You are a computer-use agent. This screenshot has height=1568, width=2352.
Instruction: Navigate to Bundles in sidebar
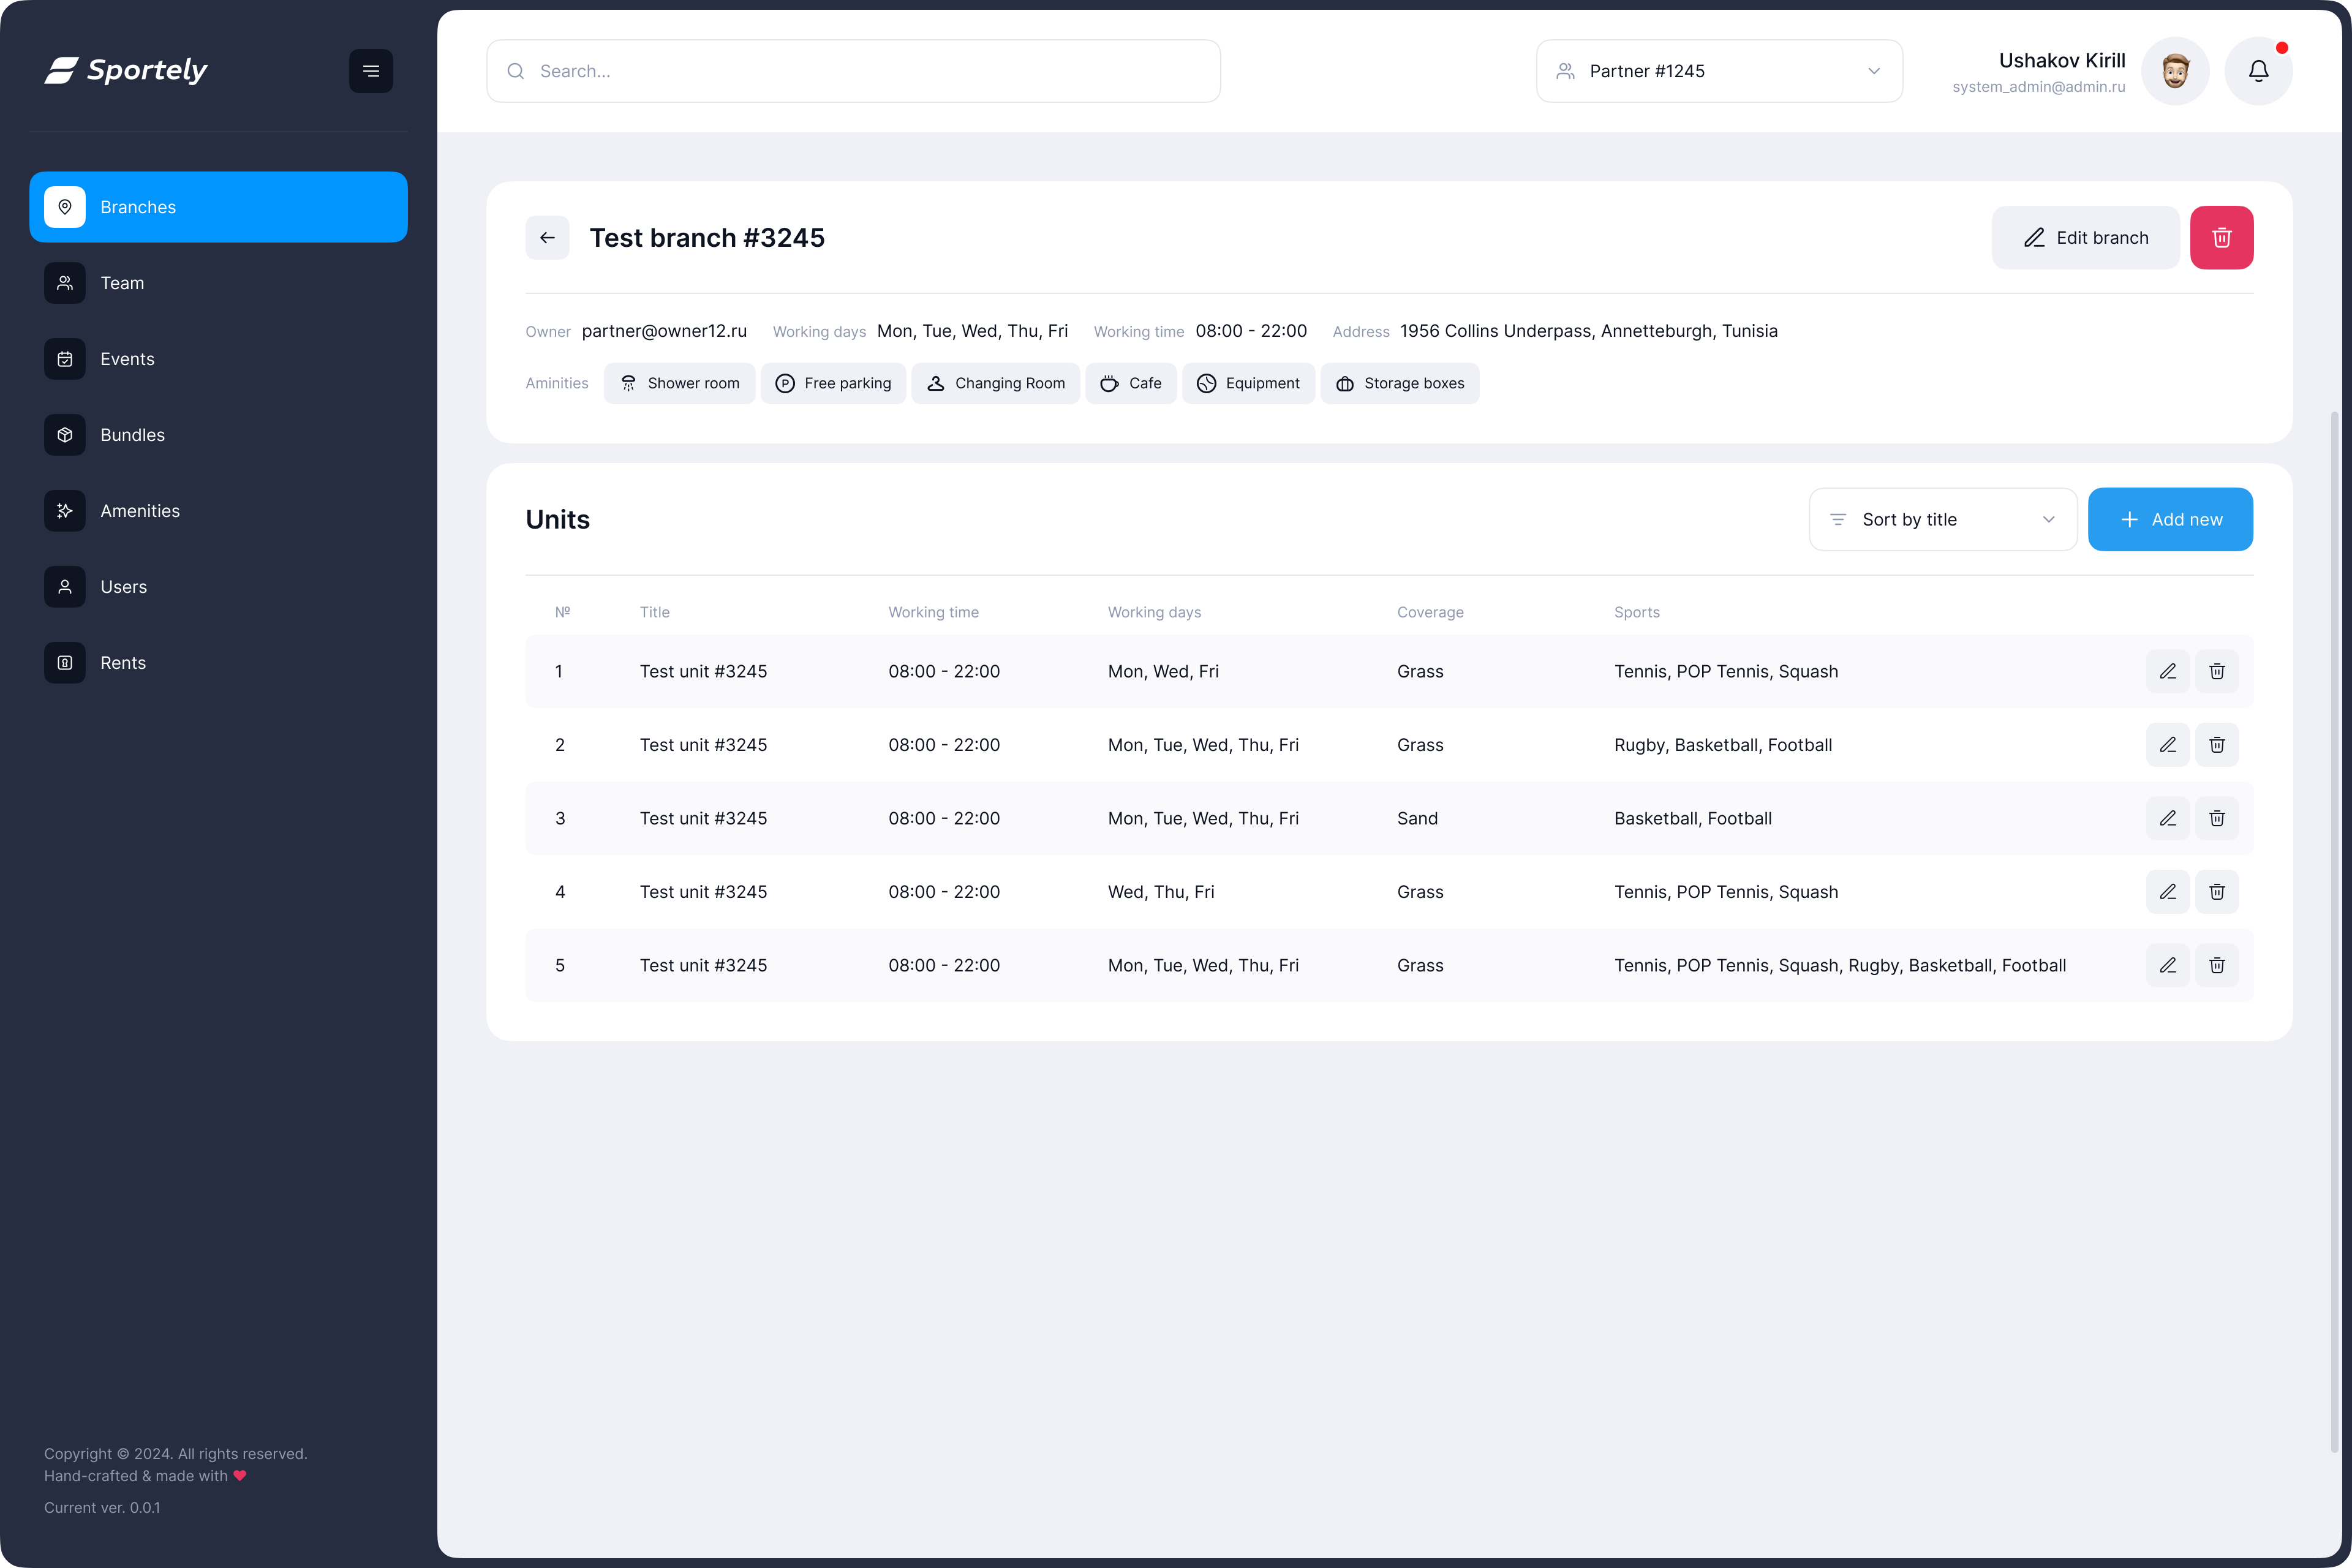pos(132,435)
